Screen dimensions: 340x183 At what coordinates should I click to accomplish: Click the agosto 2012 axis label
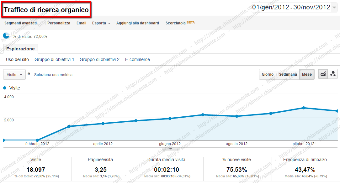(236, 144)
